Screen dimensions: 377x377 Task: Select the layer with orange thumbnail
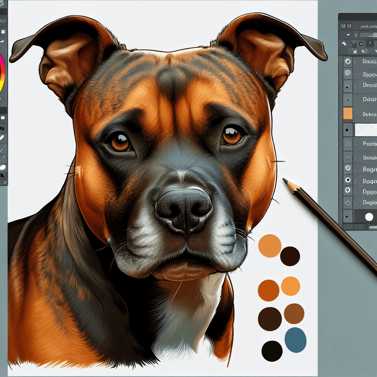pos(348,113)
